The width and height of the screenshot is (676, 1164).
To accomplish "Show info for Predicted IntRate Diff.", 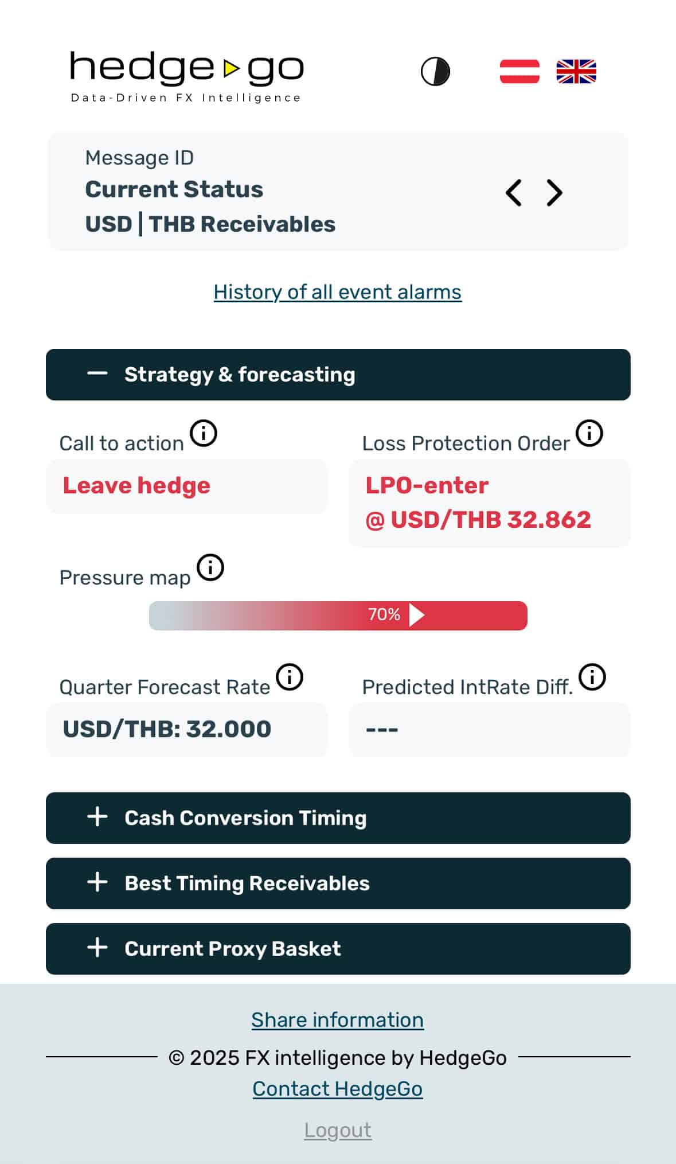I will [x=592, y=677].
